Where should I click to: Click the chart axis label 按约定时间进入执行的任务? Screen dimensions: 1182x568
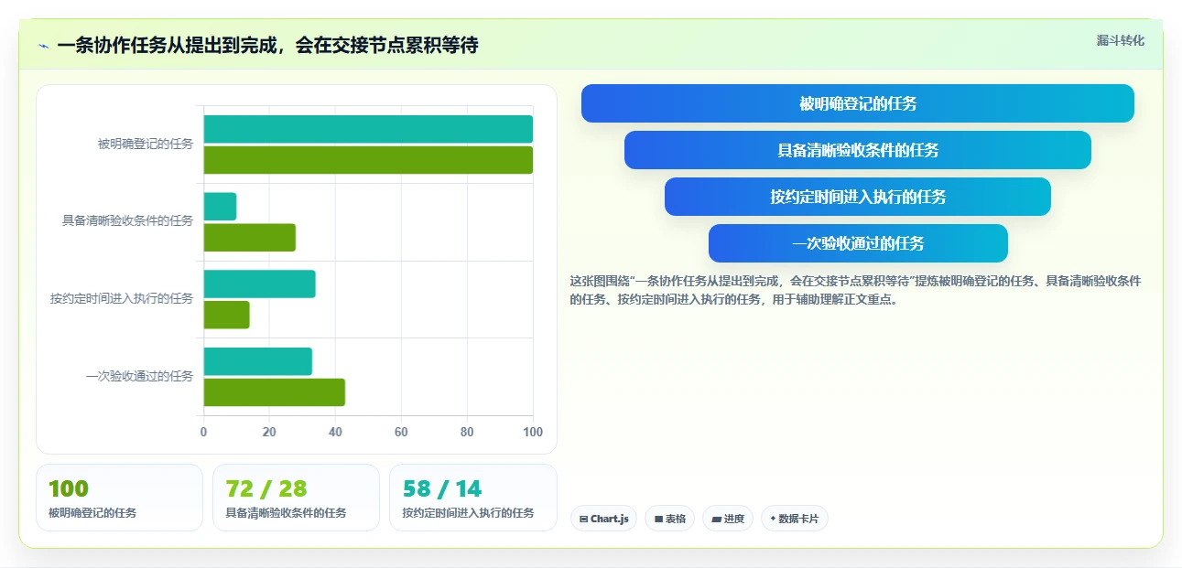pos(122,299)
